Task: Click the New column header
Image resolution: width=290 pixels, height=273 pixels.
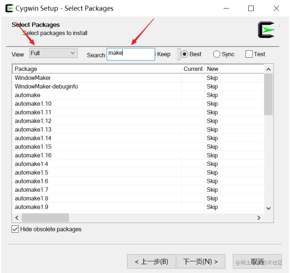Action: point(234,69)
